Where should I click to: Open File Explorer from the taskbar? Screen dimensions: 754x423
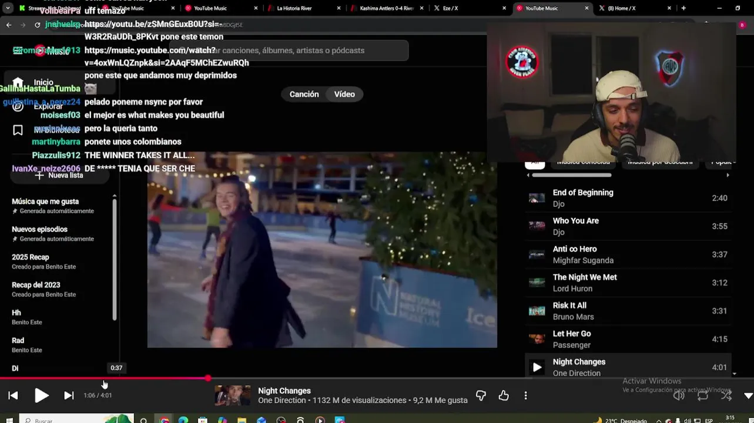tap(242, 420)
